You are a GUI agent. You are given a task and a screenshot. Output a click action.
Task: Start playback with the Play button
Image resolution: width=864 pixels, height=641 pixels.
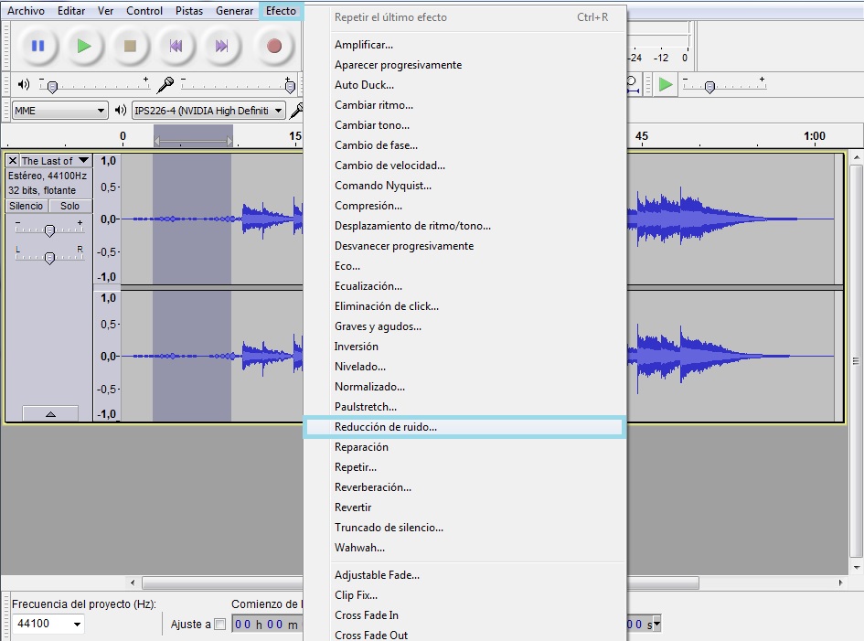pos(84,46)
